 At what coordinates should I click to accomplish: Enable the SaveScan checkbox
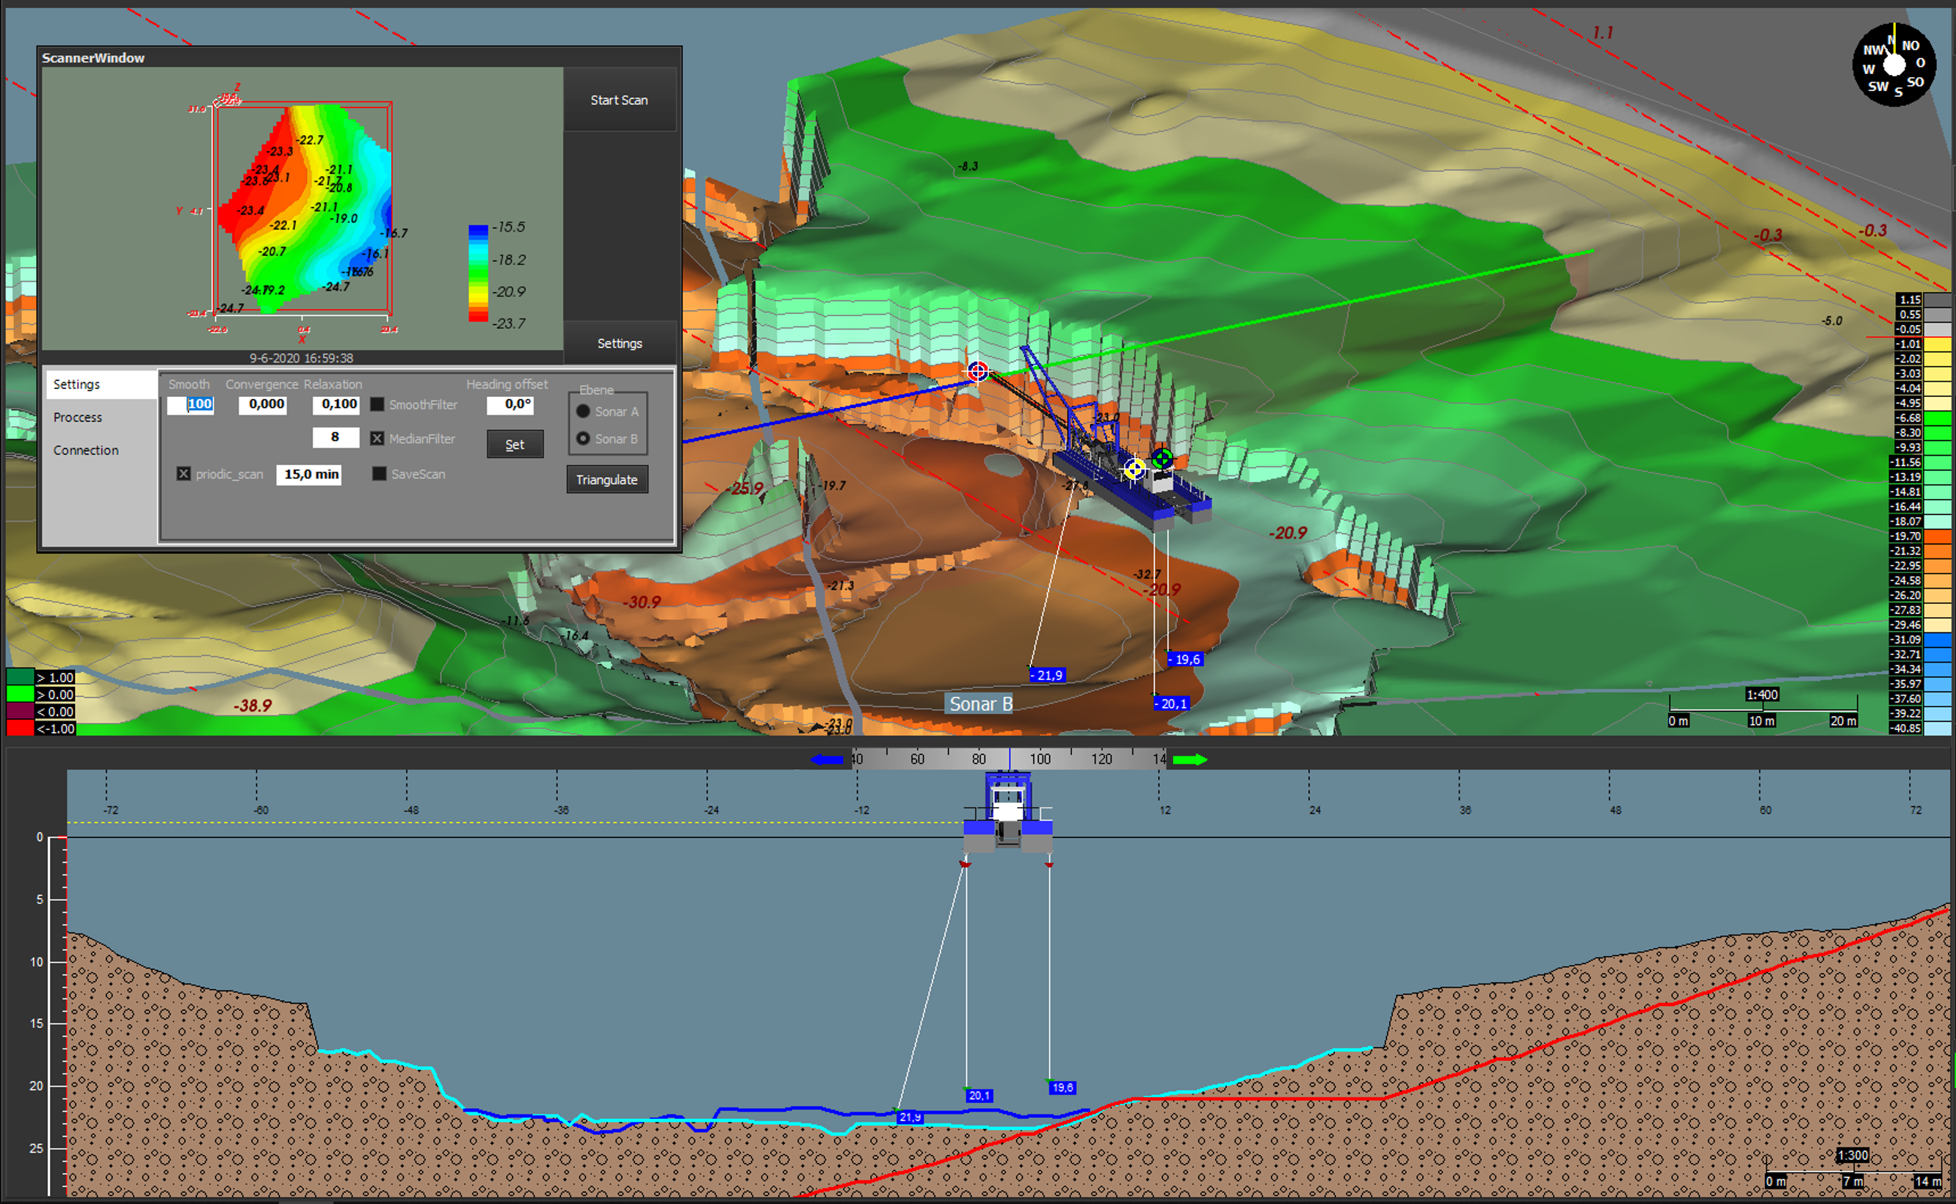tap(380, 474)
